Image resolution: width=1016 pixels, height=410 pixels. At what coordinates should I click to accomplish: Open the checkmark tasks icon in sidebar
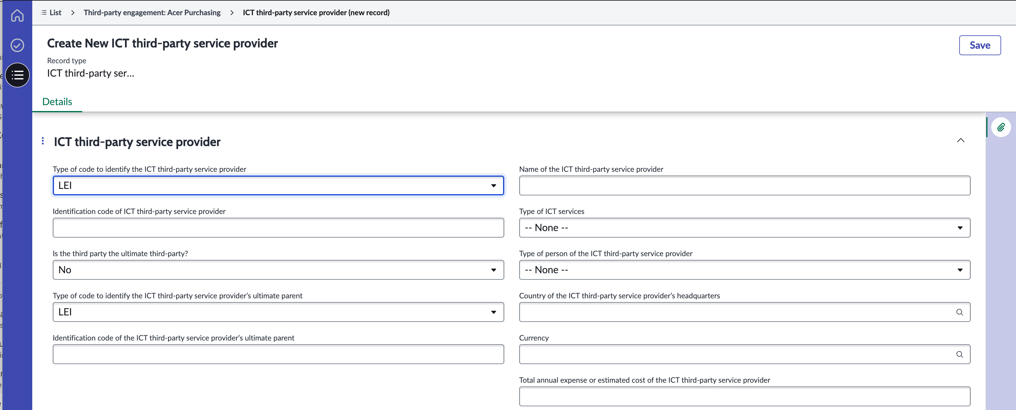[x=17, y=45]
